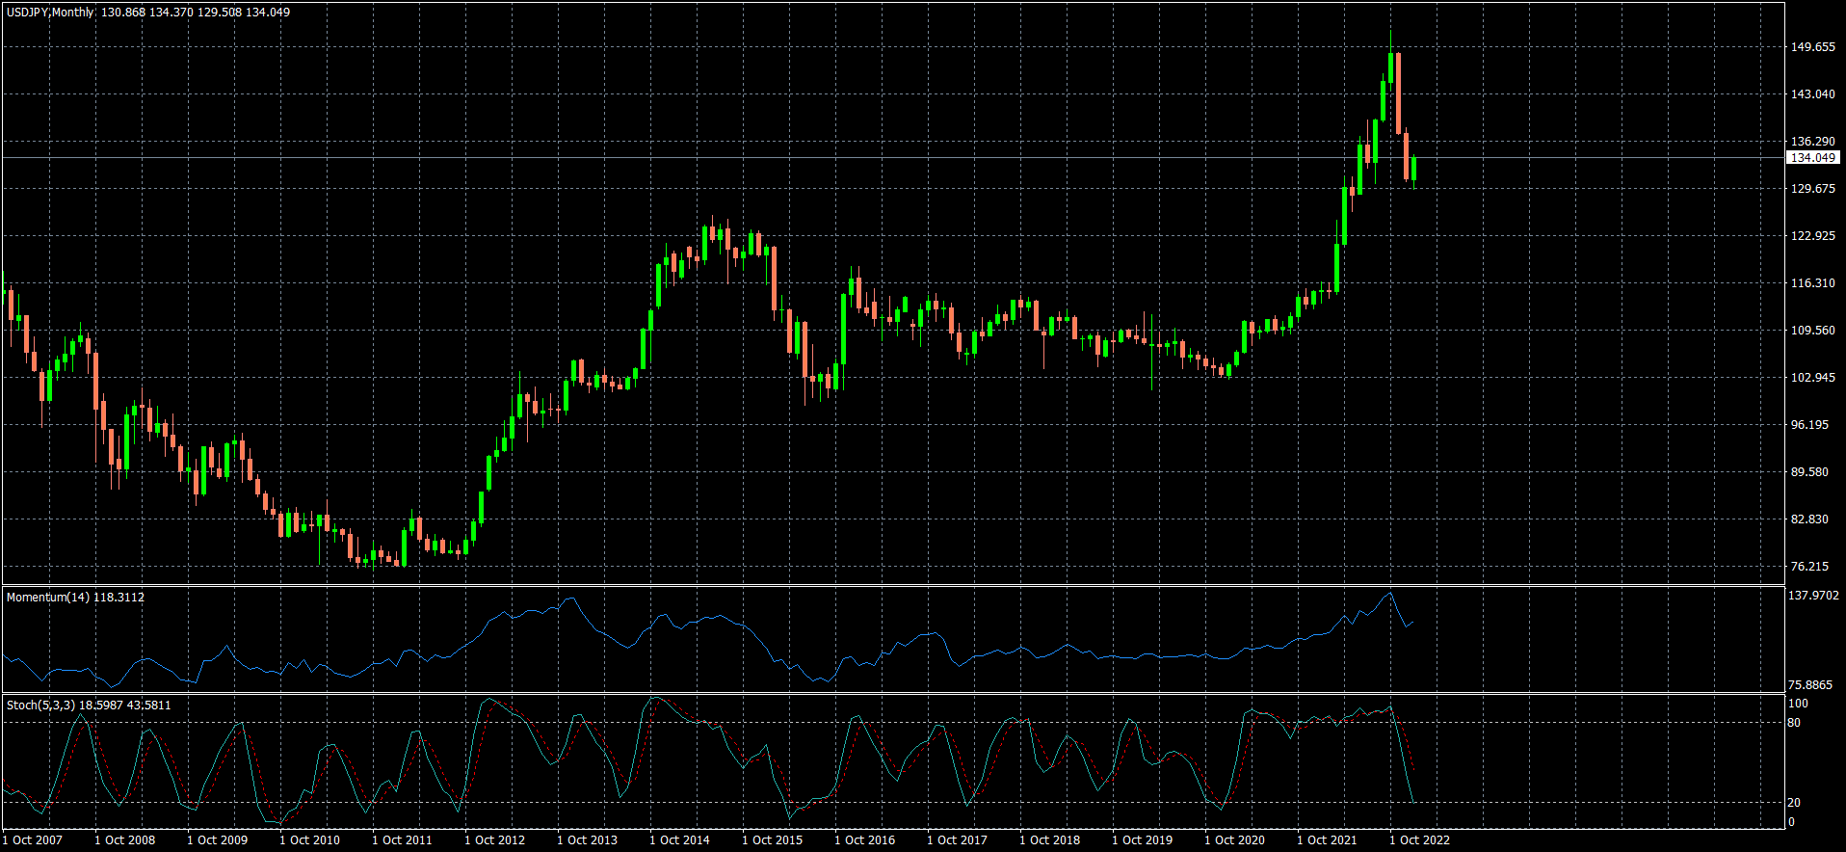This screenshot has width=1846, height=852.
Task: Click the 75.8865 Momentum scale minimum
Action: (1811, 685)
